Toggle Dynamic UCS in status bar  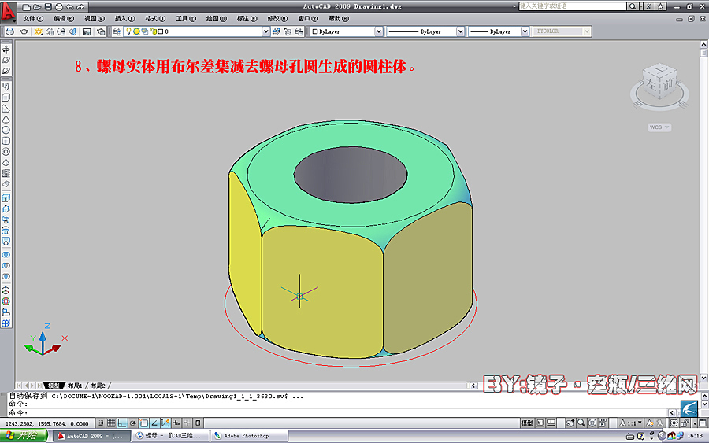[165, 423]
